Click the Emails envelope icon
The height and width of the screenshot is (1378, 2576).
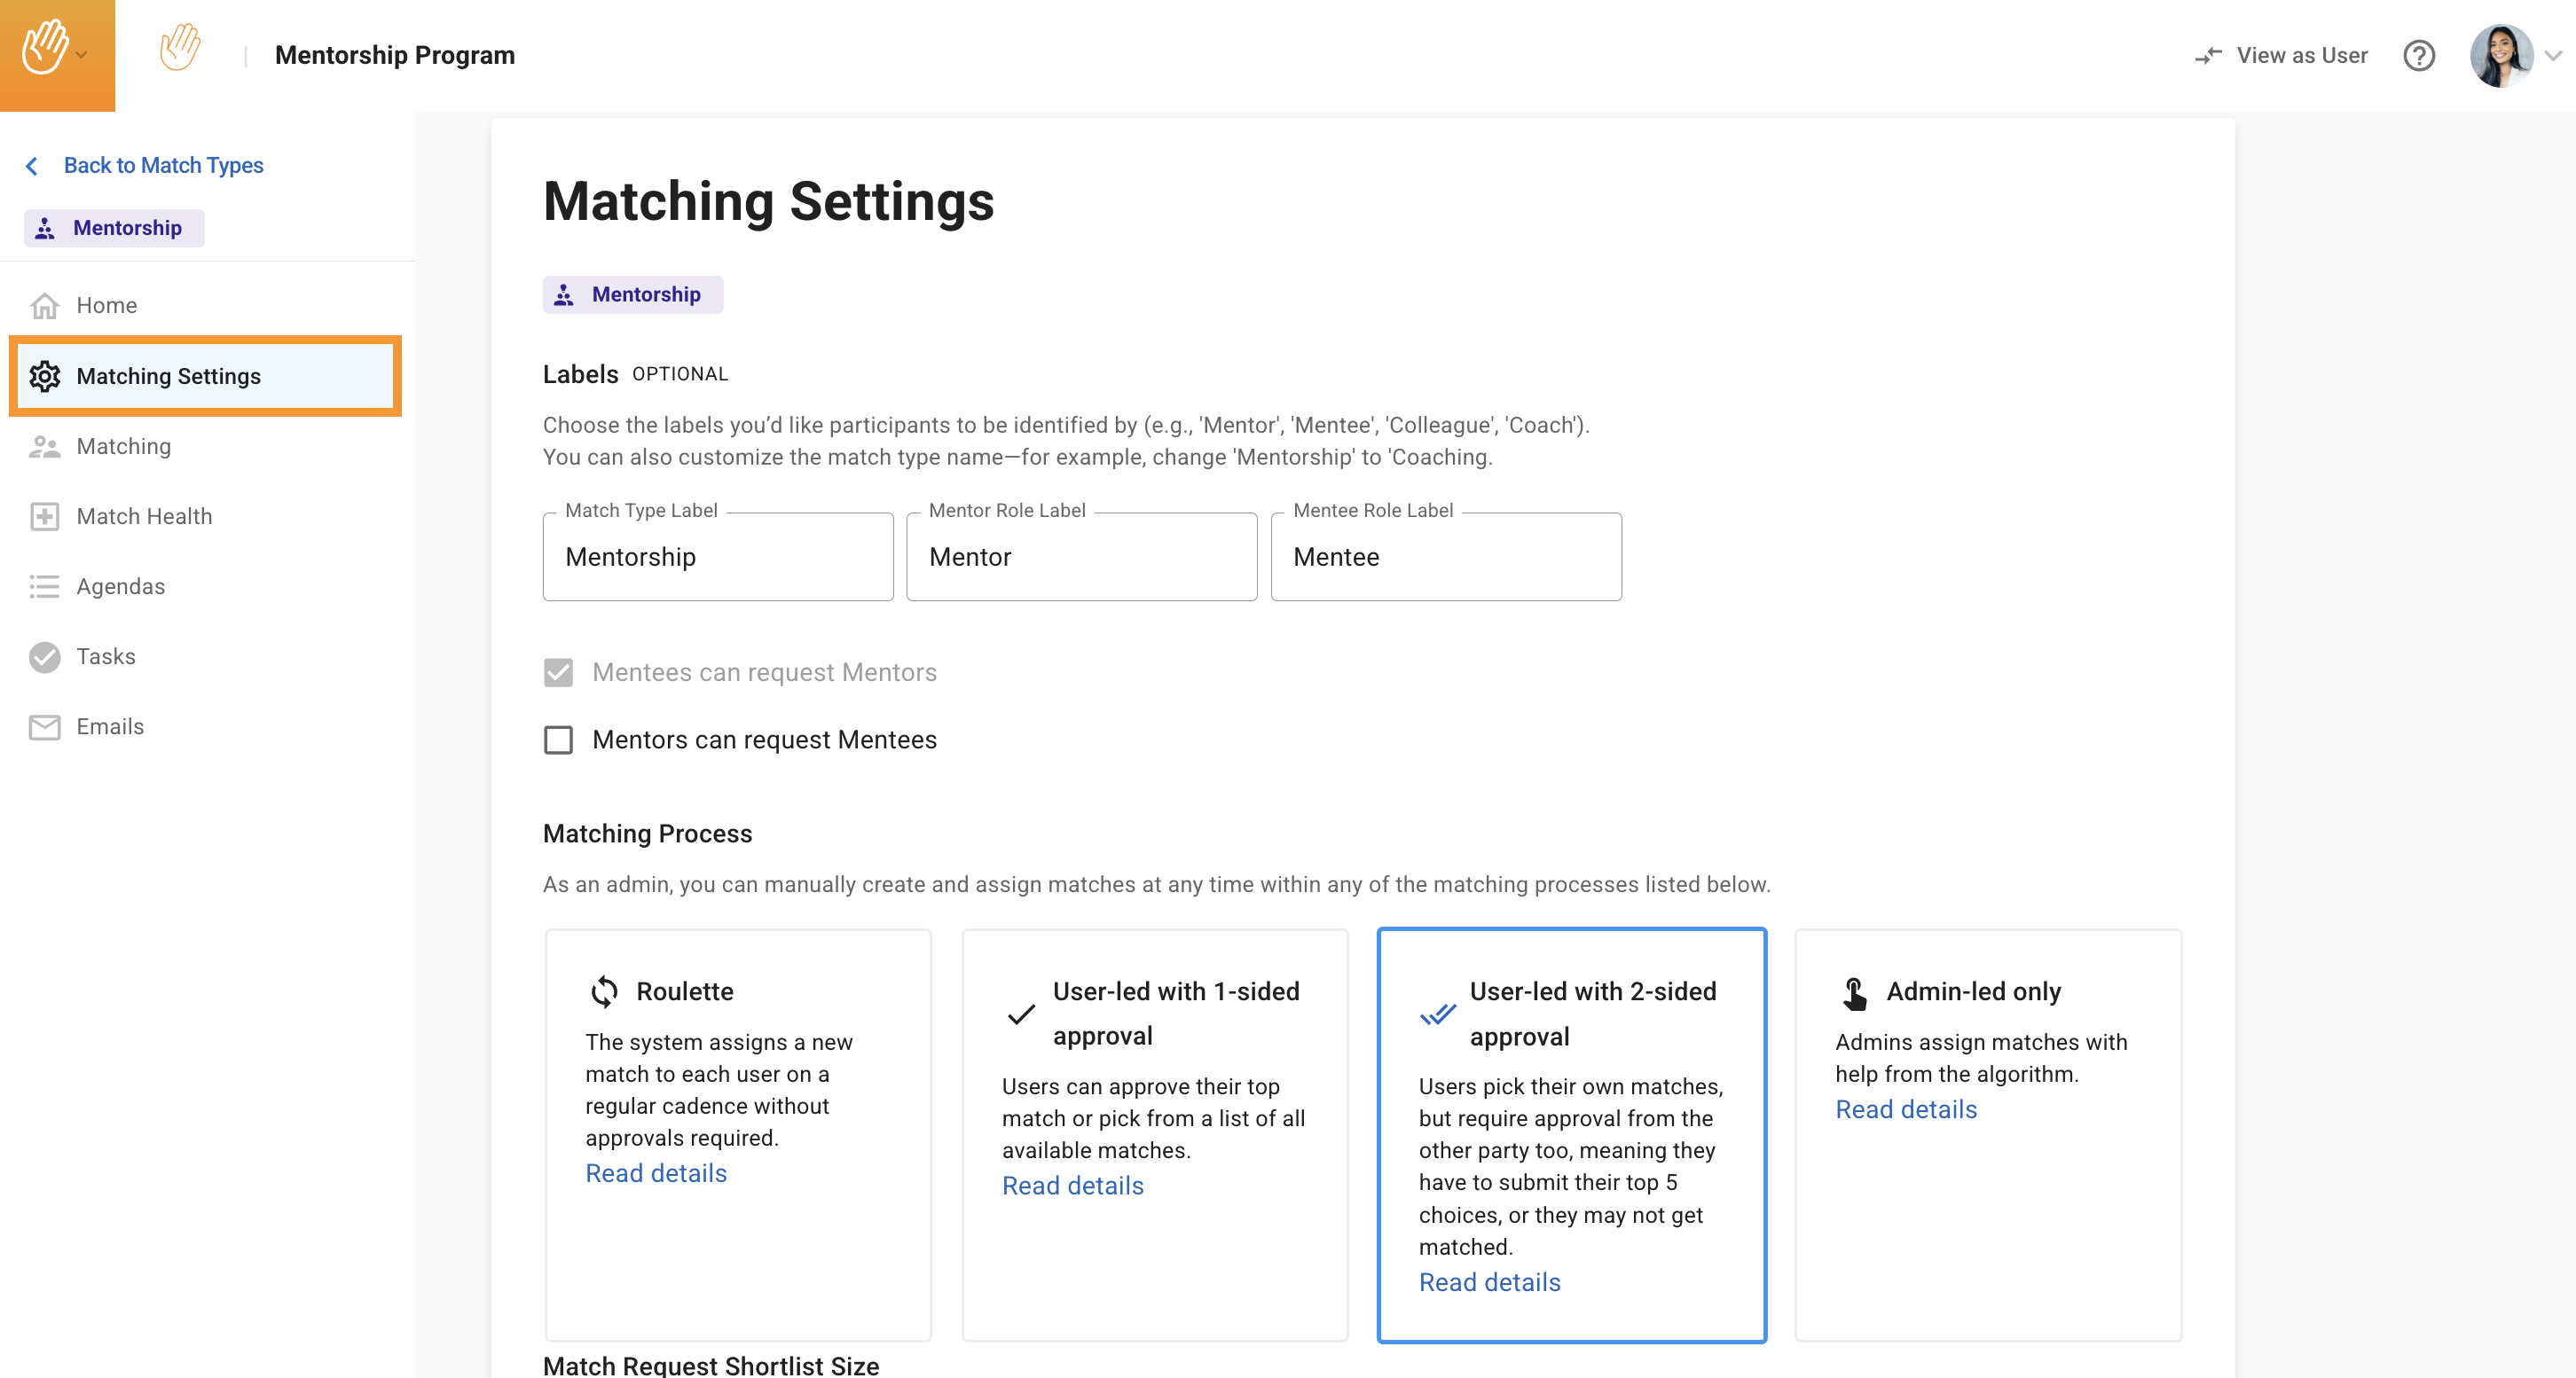44,727
